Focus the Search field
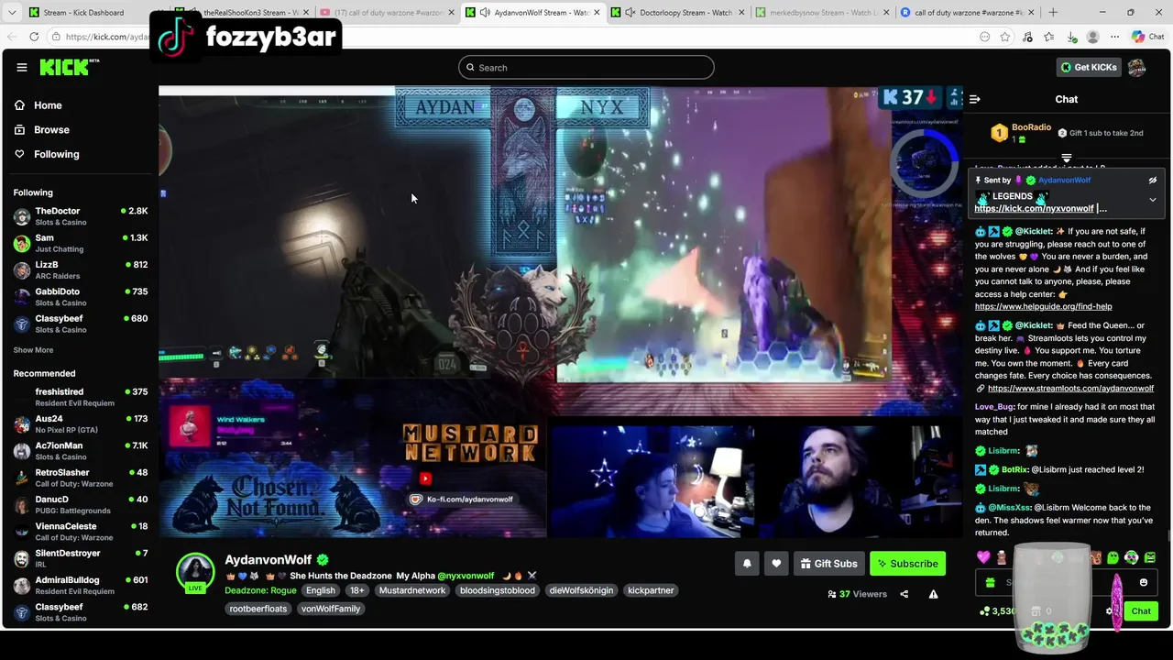The width and height of the screenshot is (1173, 660). (x=586, y=67)
